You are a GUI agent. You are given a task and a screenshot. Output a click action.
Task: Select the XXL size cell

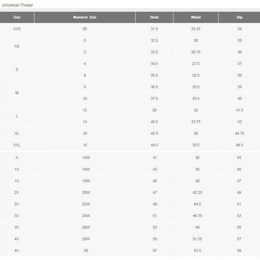click(17, 145)
